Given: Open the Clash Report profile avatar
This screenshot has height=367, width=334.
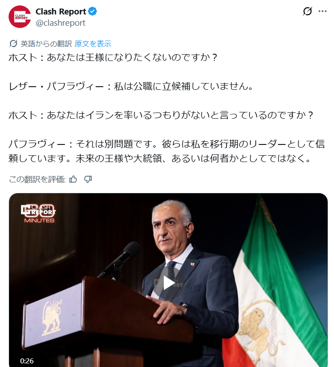Looking at the screenshot, I should [x=20, y=17].
